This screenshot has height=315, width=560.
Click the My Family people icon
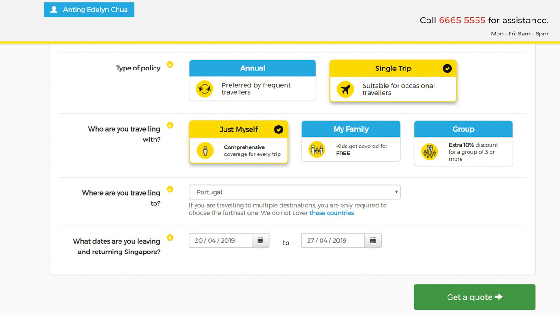click(x=317, y=150)
